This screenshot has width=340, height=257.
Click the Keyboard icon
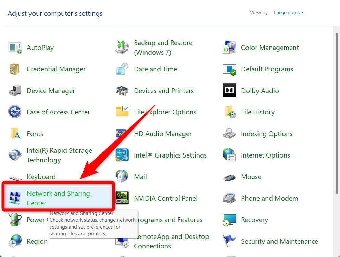15,178
